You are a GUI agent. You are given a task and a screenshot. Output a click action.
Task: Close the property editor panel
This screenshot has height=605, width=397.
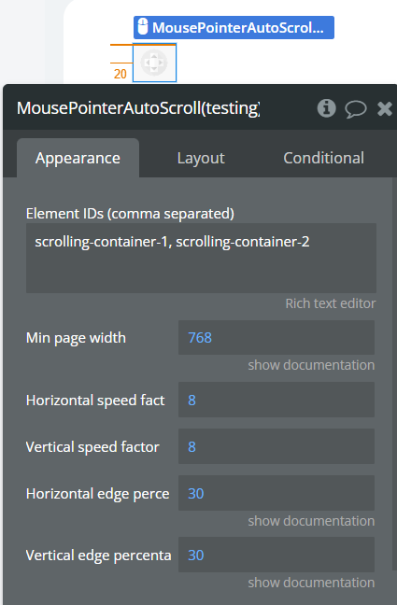(x=385, y=109)
